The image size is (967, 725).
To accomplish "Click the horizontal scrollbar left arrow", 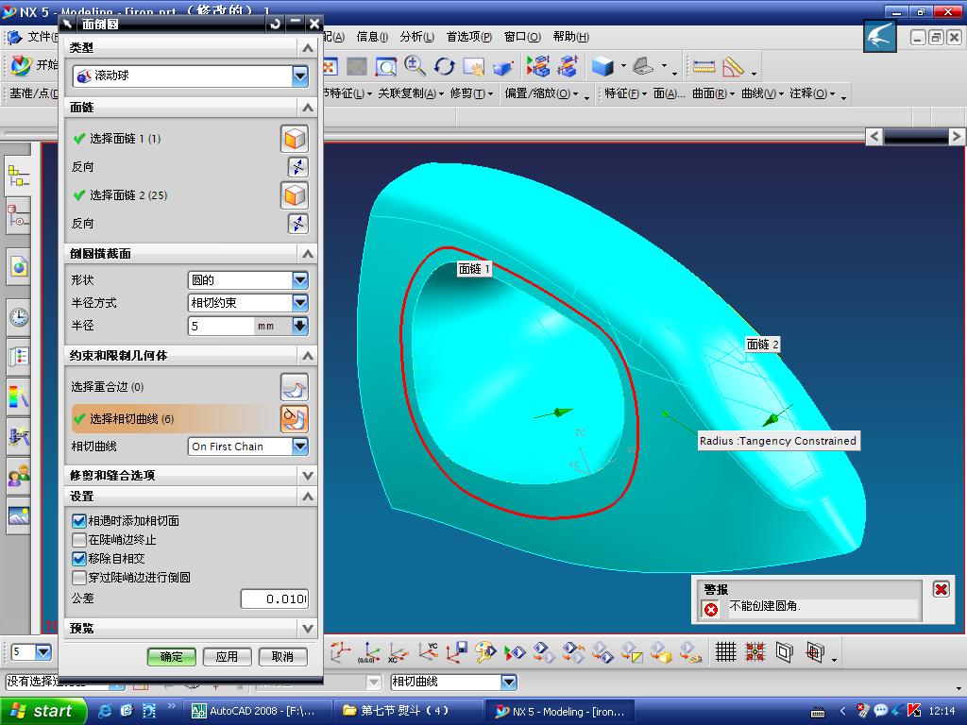I will pos(874,136).
